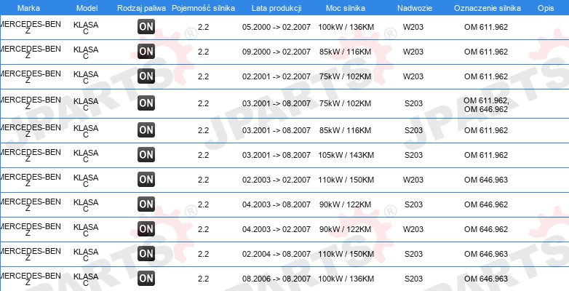Select the date cell 04.2003 -> 02.2007
The width and height of the screenshot is (569, 291).
pos(276,229)
